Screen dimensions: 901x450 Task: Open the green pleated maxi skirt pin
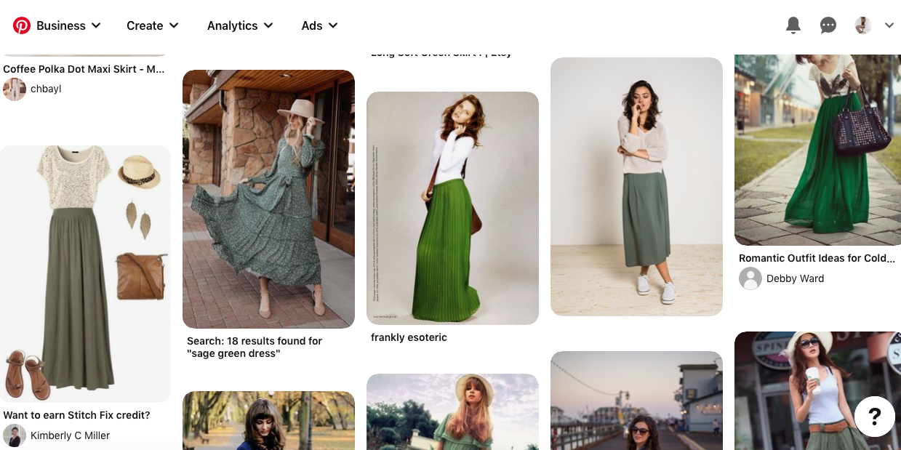452,207
